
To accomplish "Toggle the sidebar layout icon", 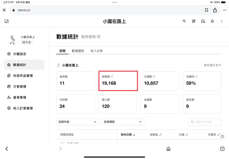I will [6, 21].
